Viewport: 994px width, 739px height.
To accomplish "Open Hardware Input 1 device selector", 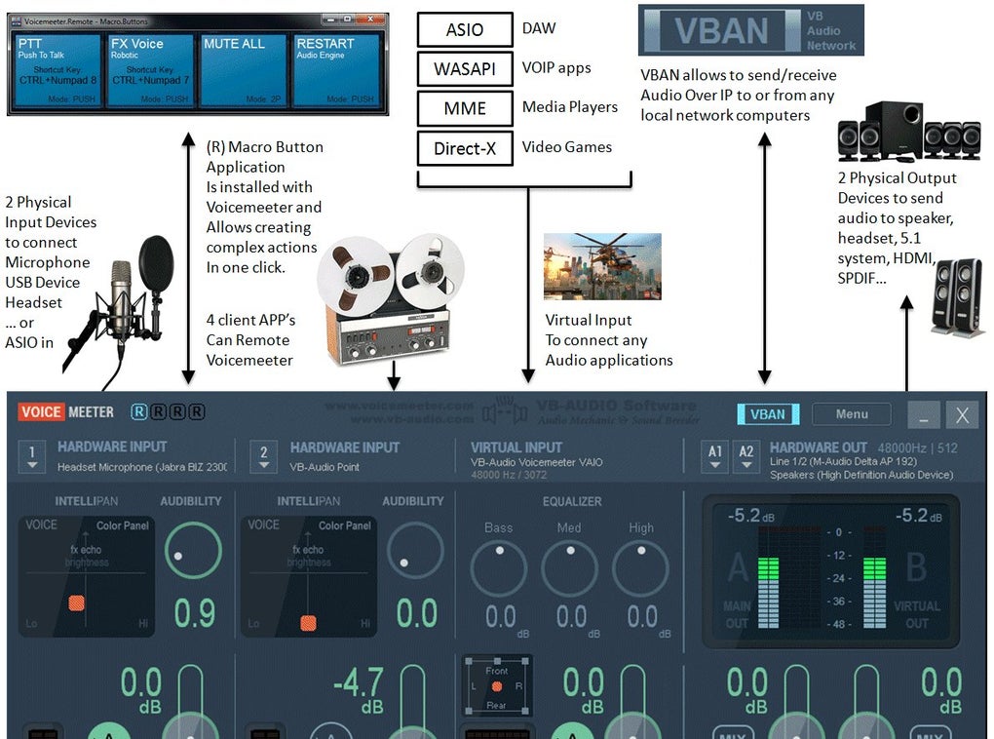I will click(32, 456).
